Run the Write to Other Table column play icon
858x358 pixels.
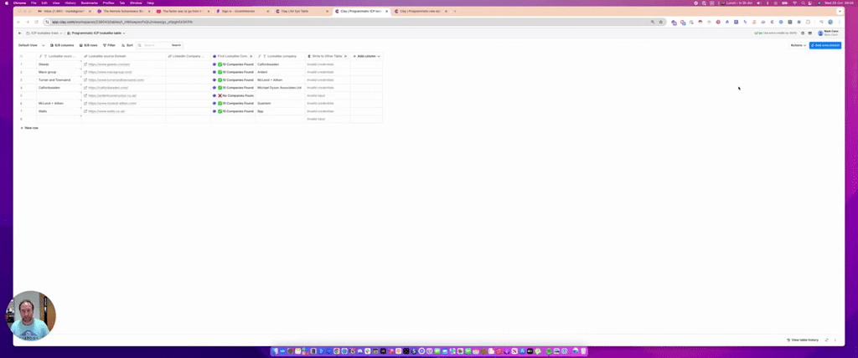pos(347,56)
